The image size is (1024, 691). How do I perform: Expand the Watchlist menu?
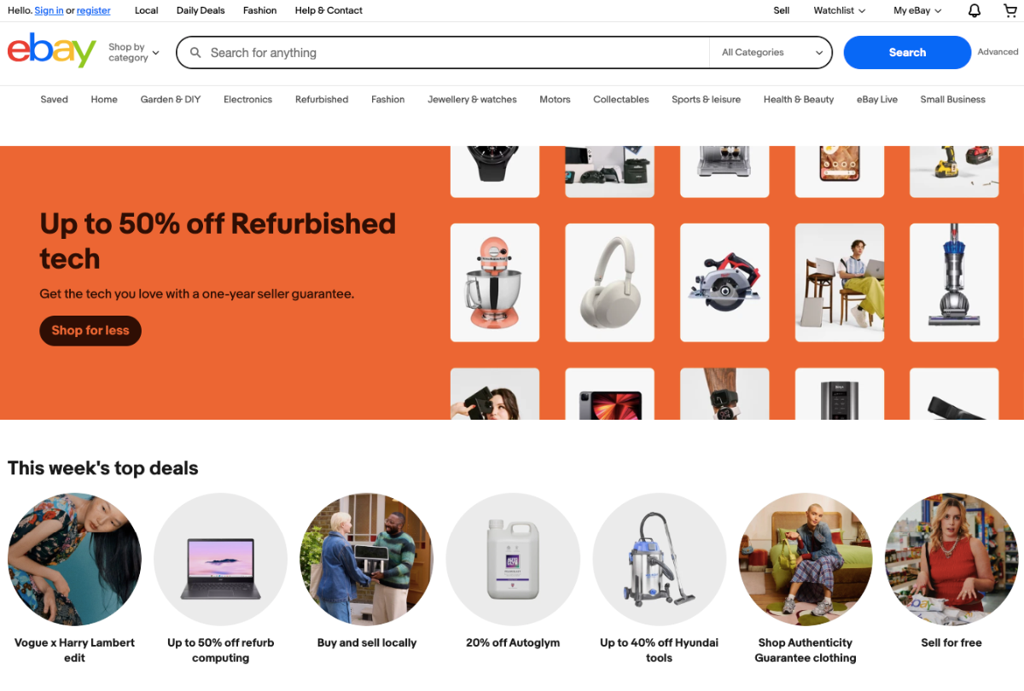pos(840,10)
